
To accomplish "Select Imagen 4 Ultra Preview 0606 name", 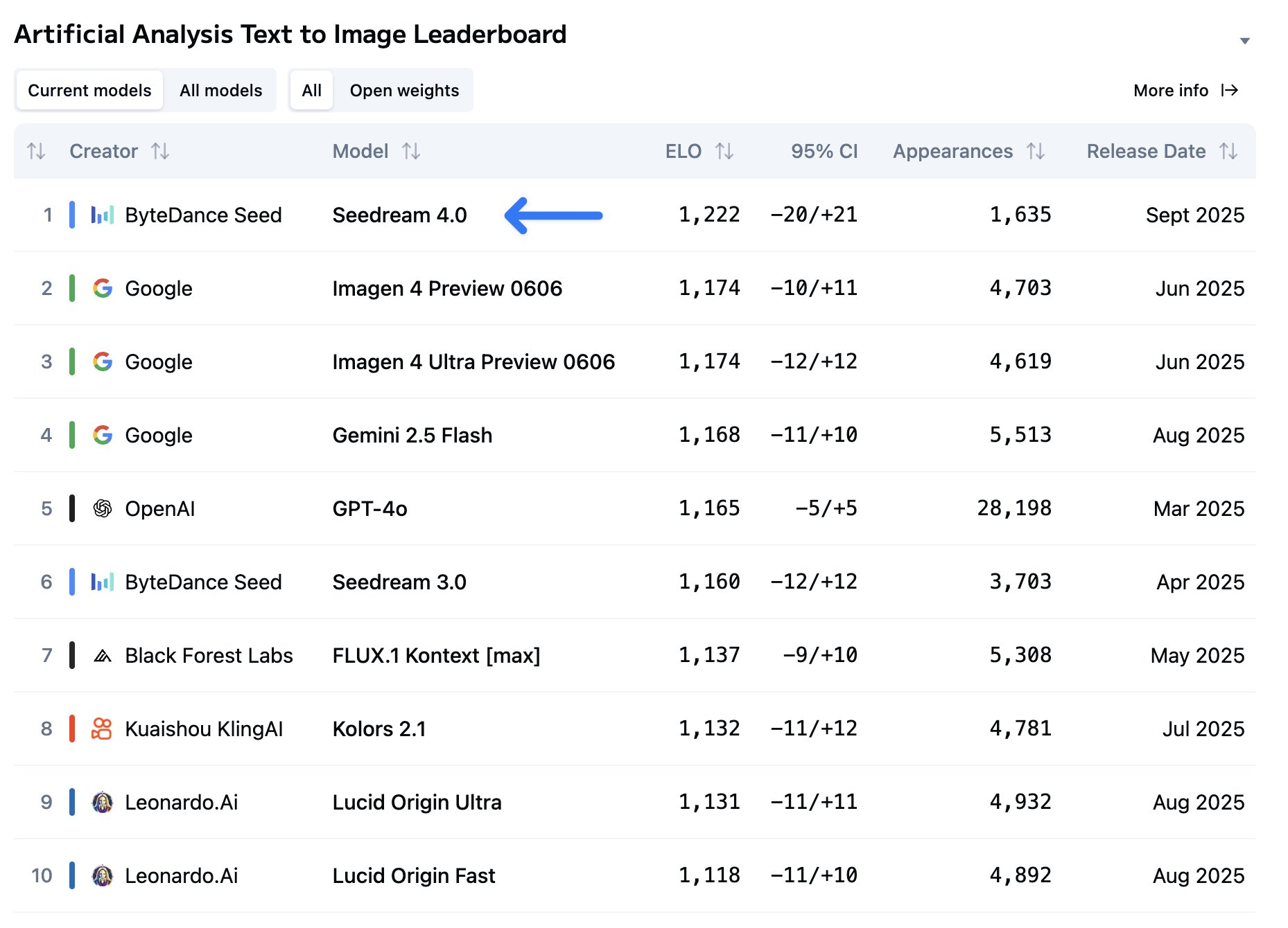I will pyautogui.click(x=473, y=362).
